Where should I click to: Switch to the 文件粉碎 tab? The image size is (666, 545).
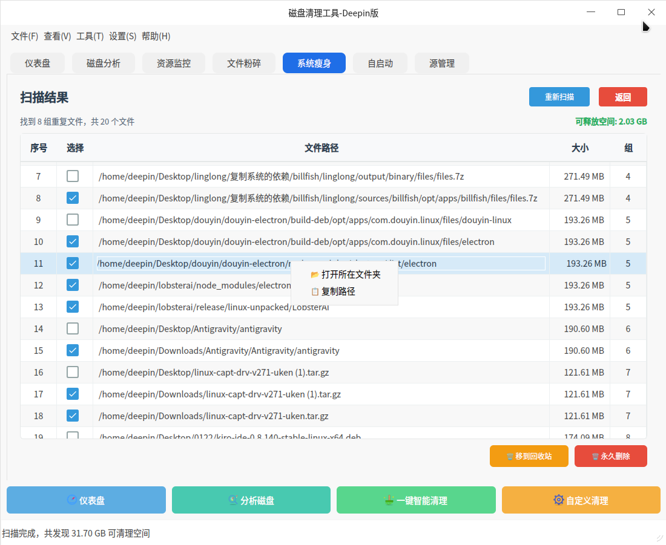point(244,63)
